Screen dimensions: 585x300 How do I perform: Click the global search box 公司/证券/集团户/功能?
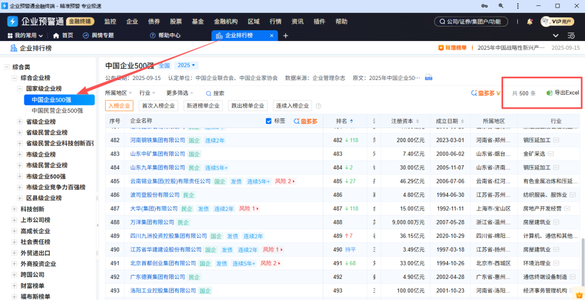471,22
